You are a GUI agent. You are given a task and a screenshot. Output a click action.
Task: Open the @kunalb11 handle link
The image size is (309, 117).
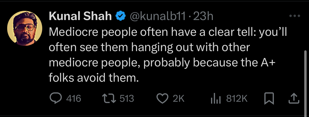(158, 17)
